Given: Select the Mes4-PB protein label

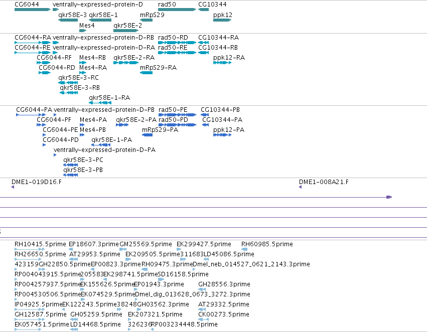Looking at the screenshot, I should point(93,130).
